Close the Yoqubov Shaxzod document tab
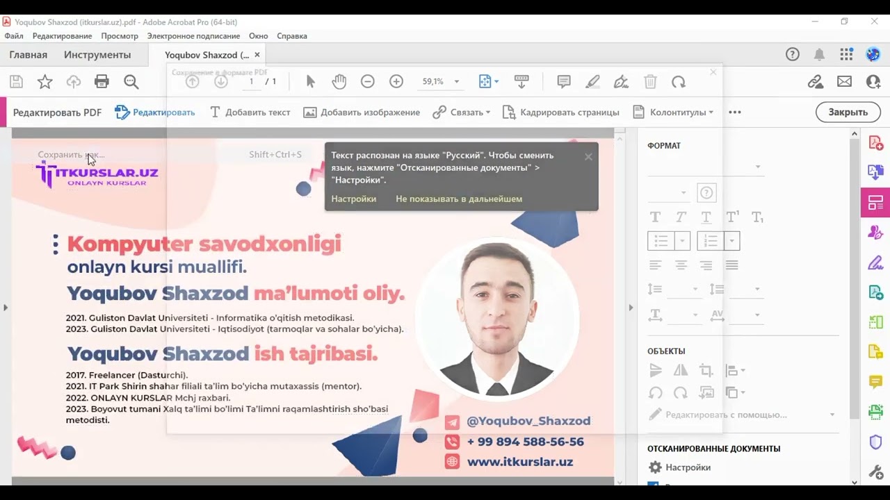Image resolution: width=890 pixels, height=500 pixels. coord(257,55)
